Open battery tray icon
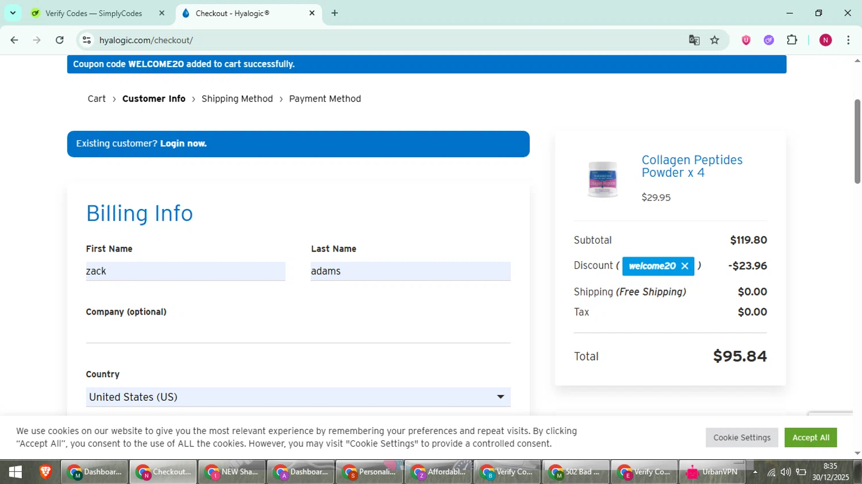 point(801,473)
